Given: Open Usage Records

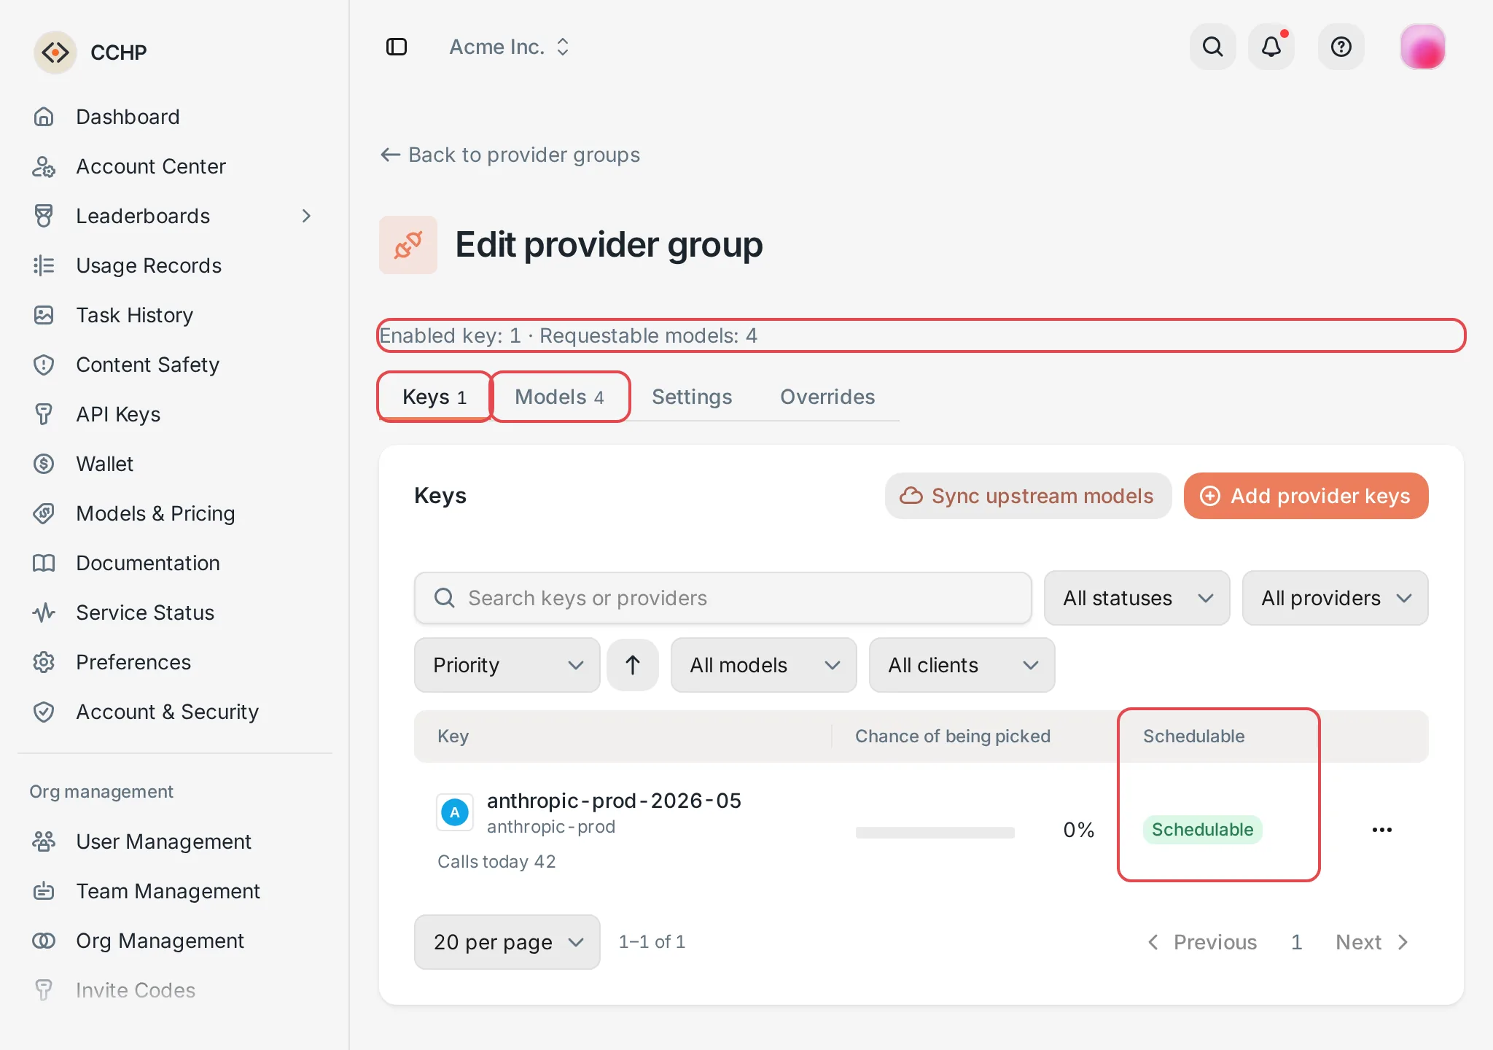Looking at the screenshot, I should pyautogui.click(x=175, y=265).
